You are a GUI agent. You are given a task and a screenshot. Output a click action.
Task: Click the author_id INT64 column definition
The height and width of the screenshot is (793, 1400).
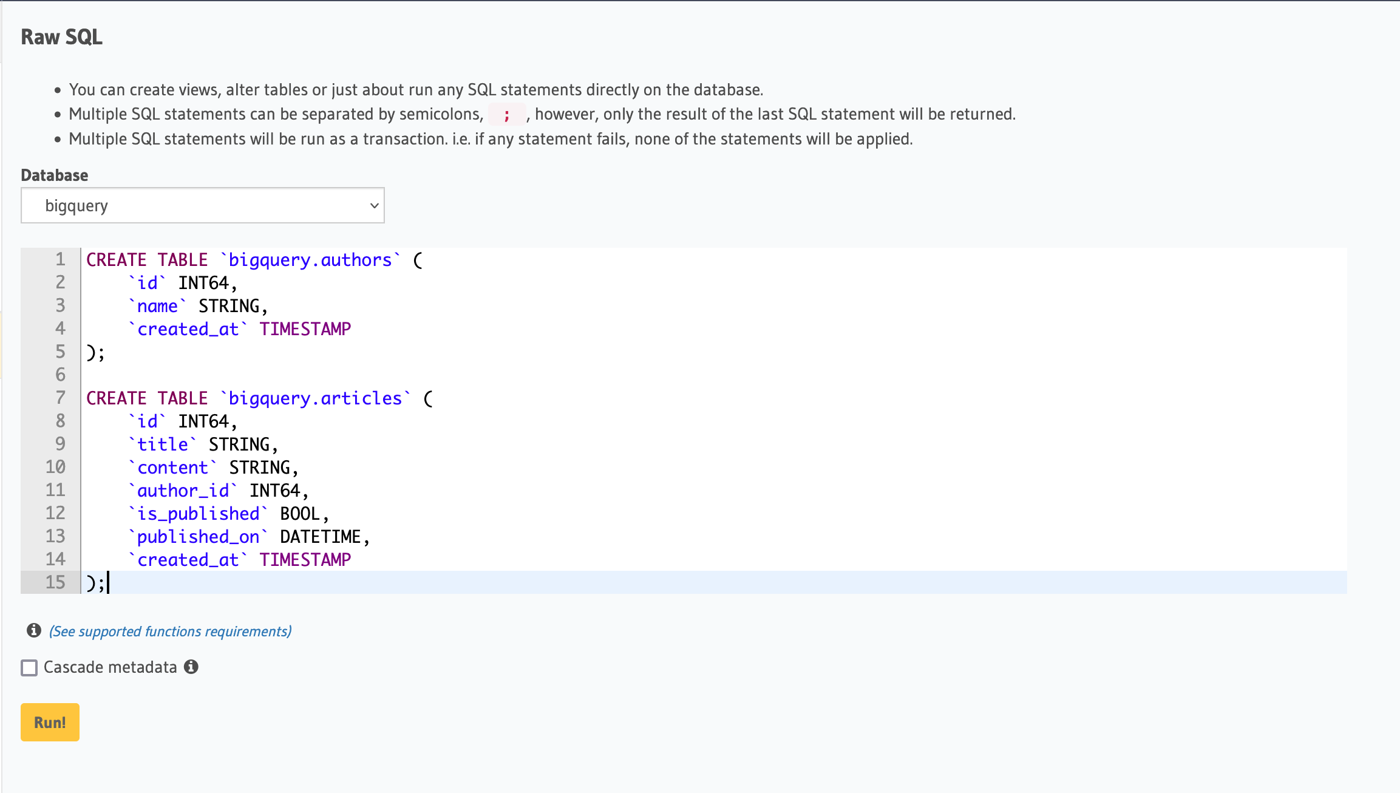pos(219,490)
